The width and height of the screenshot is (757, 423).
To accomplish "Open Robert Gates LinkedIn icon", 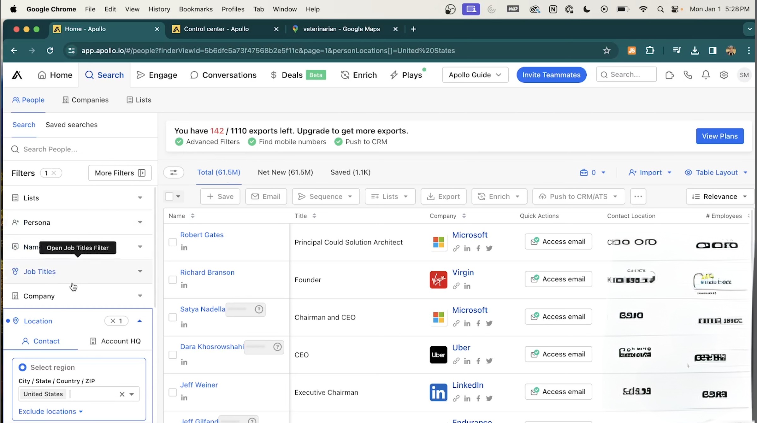I will tap(184, 248).
